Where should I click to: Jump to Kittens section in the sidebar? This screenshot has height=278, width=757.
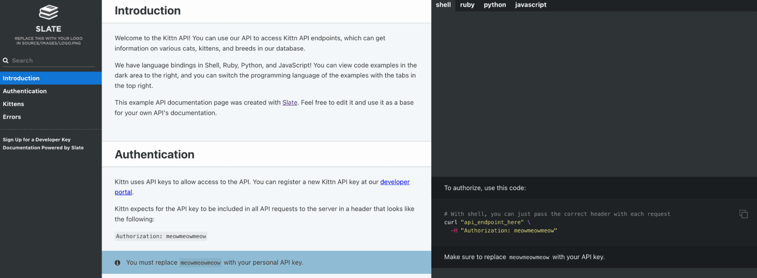[51, 104]
